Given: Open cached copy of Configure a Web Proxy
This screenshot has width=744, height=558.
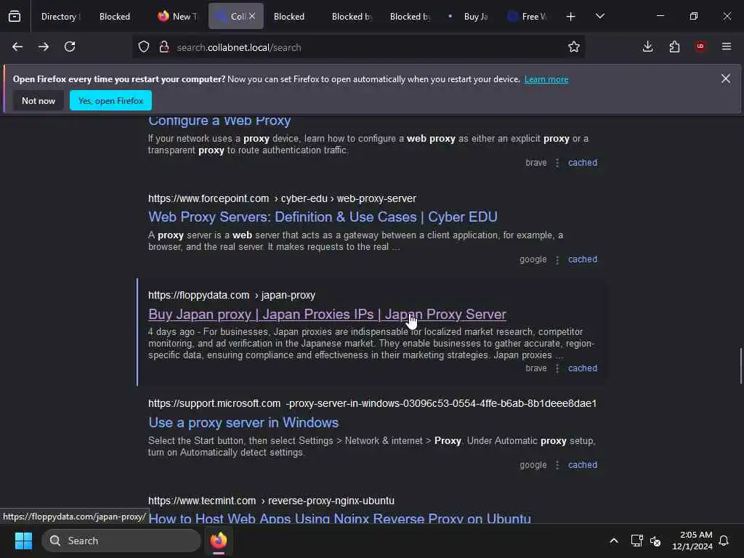Looking at the screenshot, I should pos(583,163).
